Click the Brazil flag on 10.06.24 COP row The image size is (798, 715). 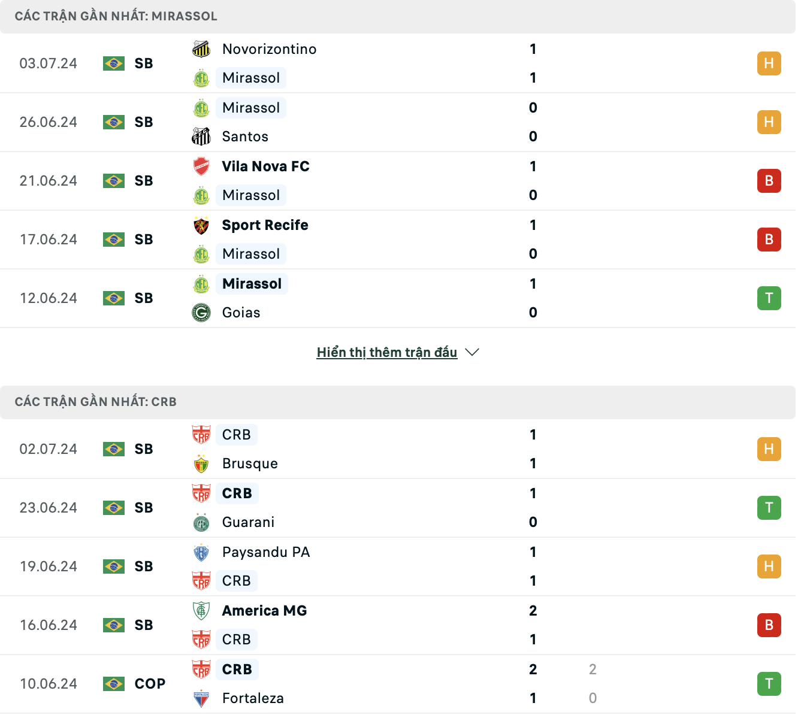114,684
